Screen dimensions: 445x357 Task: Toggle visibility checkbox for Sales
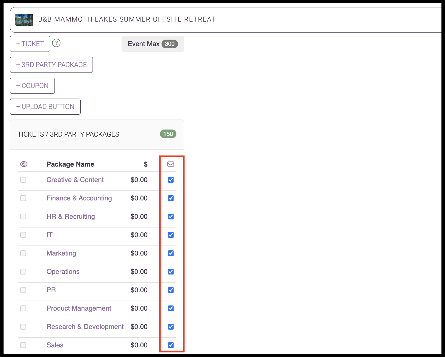(x=23, y=345)
